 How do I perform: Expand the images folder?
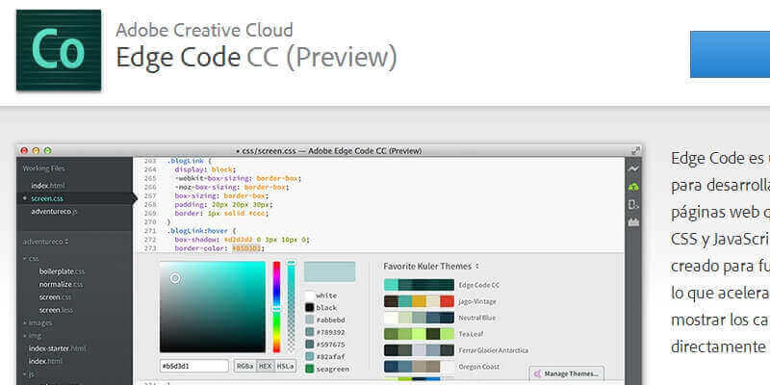pyautogui.click(x=39, y=322)
